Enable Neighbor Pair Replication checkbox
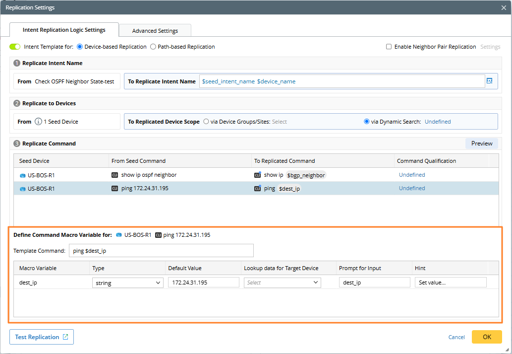The image size is (512, 354). (x=389, y=47)
